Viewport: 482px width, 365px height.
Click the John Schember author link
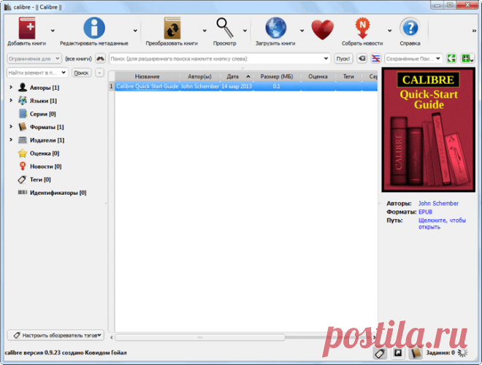point(438,203)
